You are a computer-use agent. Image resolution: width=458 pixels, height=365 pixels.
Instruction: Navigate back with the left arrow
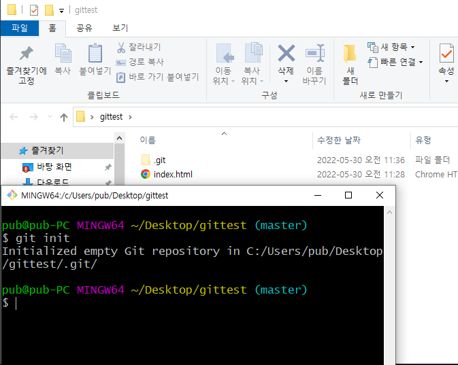14,118
